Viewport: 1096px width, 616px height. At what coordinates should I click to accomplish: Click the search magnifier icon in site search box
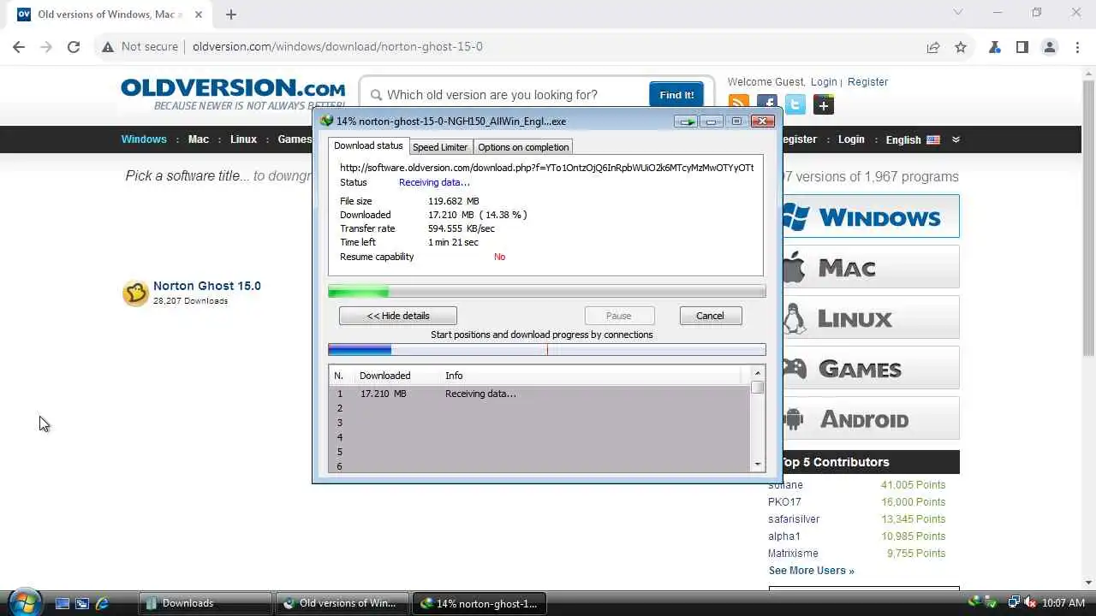tap(376, 95)
